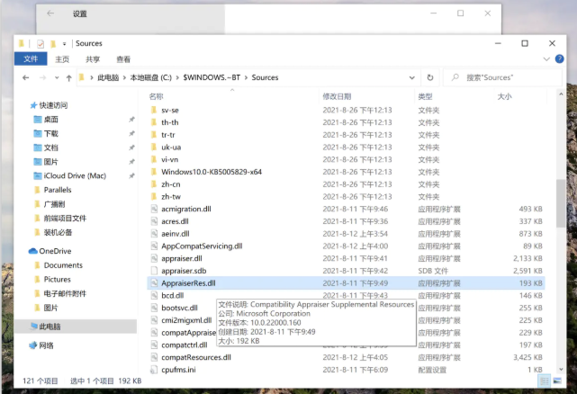Click the search Sources box
Viewport: 577px width, 394px height.
click(x=502, y=77)
